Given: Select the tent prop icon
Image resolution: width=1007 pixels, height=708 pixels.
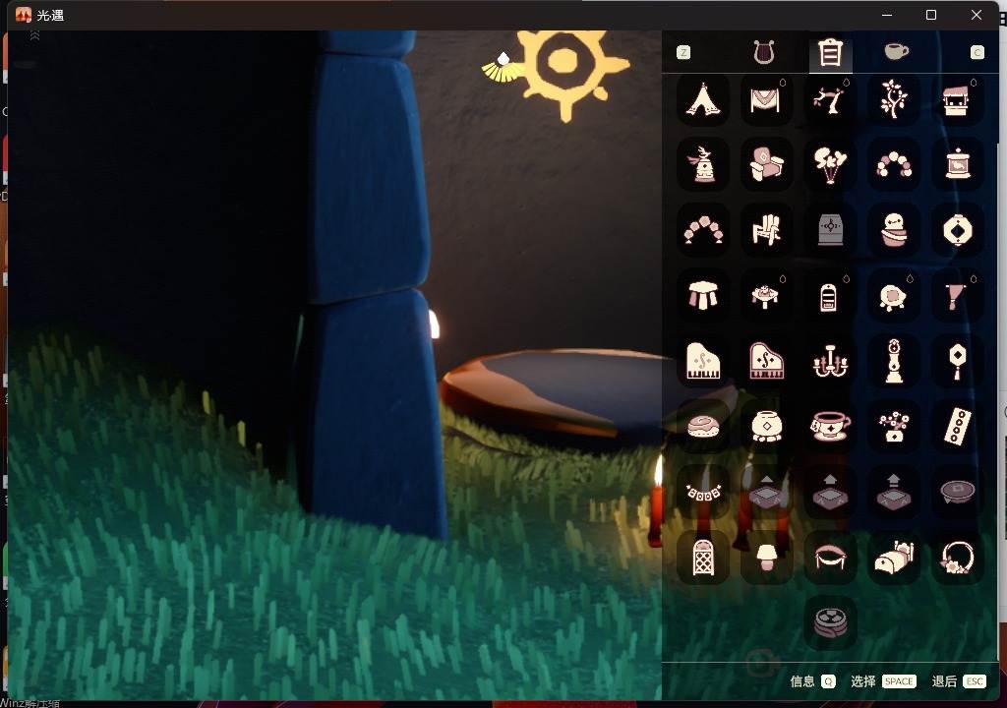Looking at the screenshot, I should tap(702, 99).
